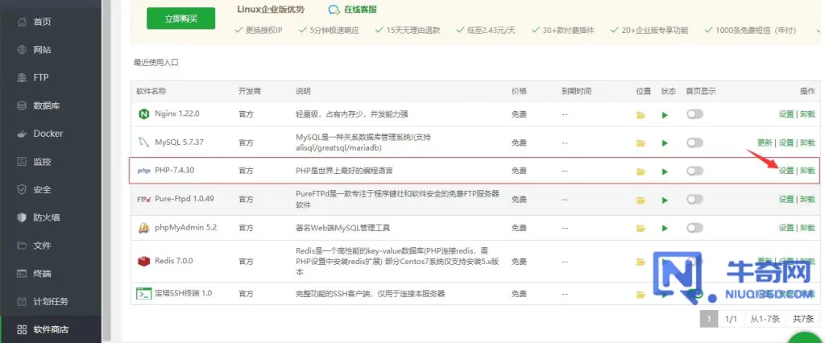This screenshot has height=343, width=825.
Task: Click the Nginx 1.22.0 software name
Action: (x=176, y=114)
